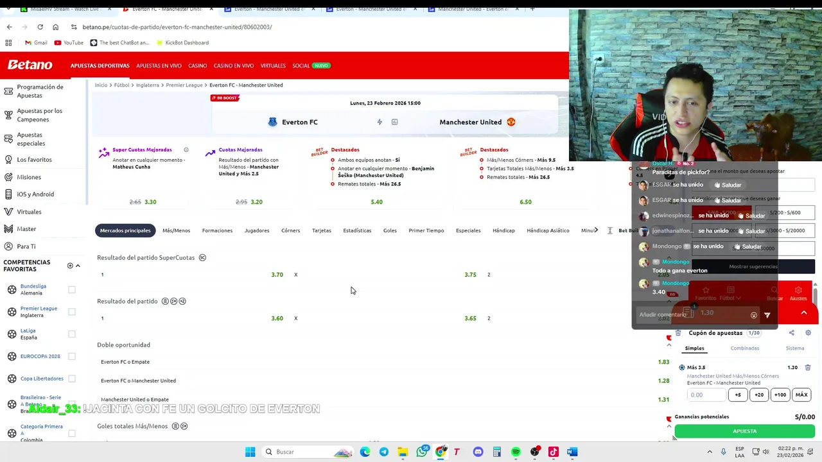The image size is (822, 462).
Task: Open the KickBot Dashboard bookmark
Action: tap(182, 43)
